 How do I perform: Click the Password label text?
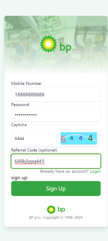click(20, 104)
